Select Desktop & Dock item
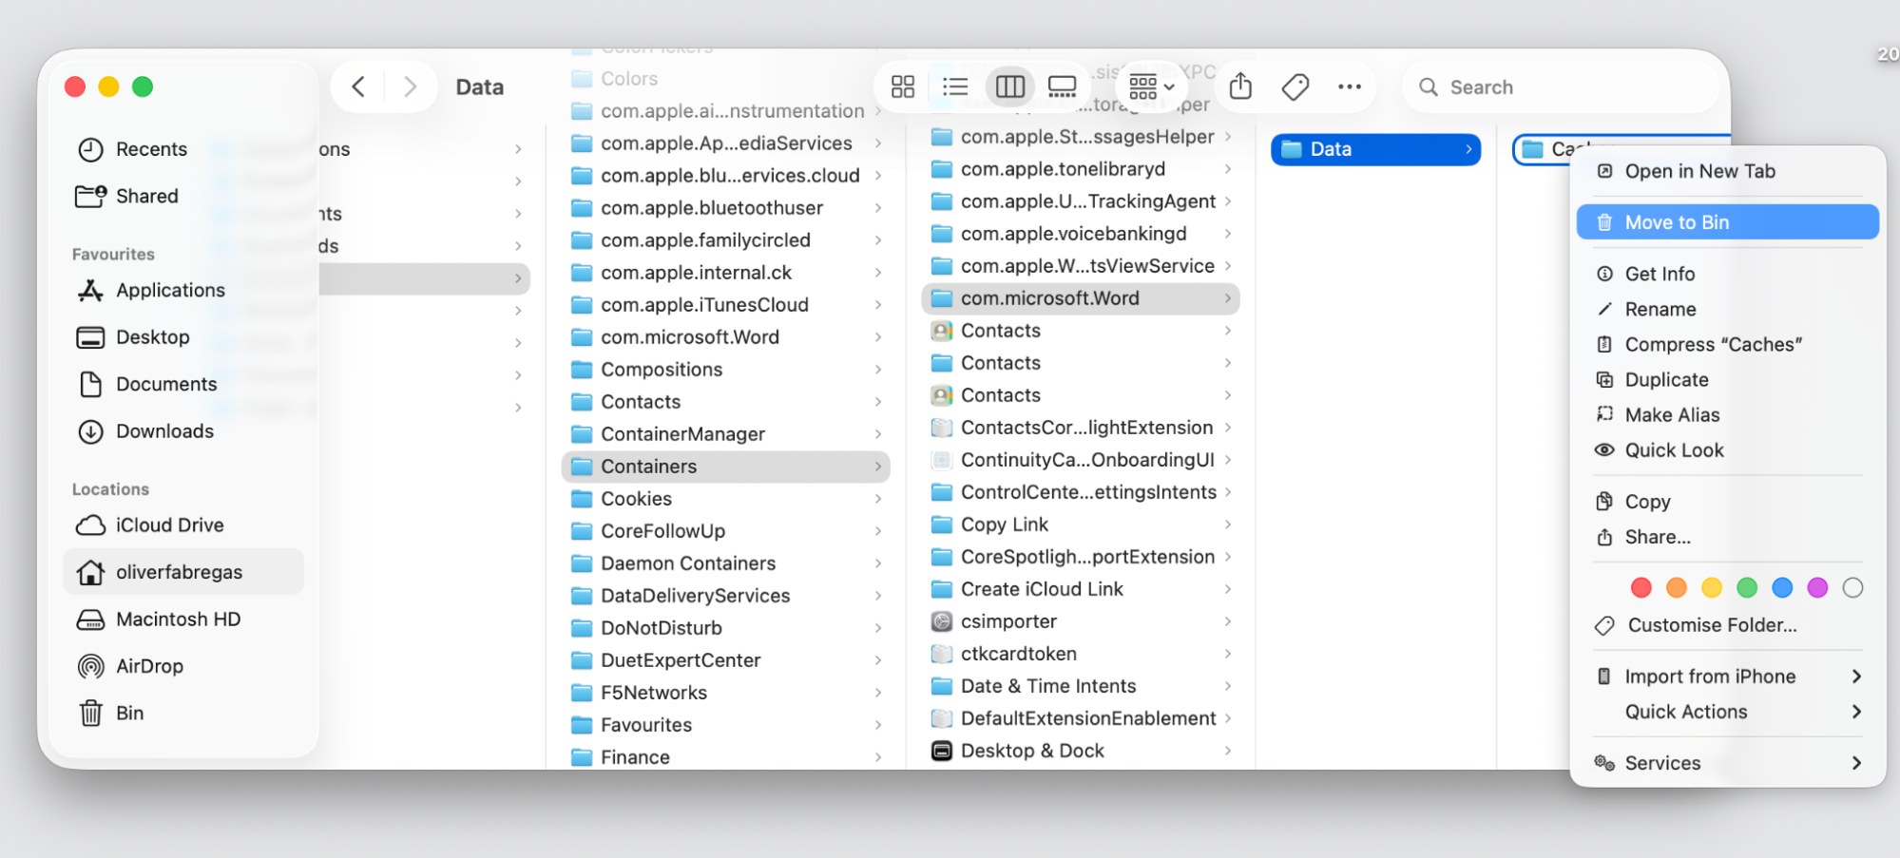The height and width of the screenshot is (858, 1900). pos(1080,751)
